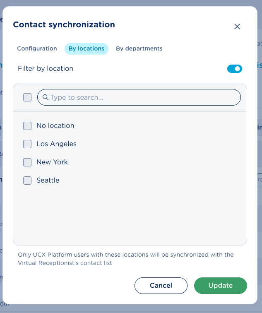This screenshot has height=313, width=262.
Task: Switch to the Configuration tab
Action: [x=37, y=48]
